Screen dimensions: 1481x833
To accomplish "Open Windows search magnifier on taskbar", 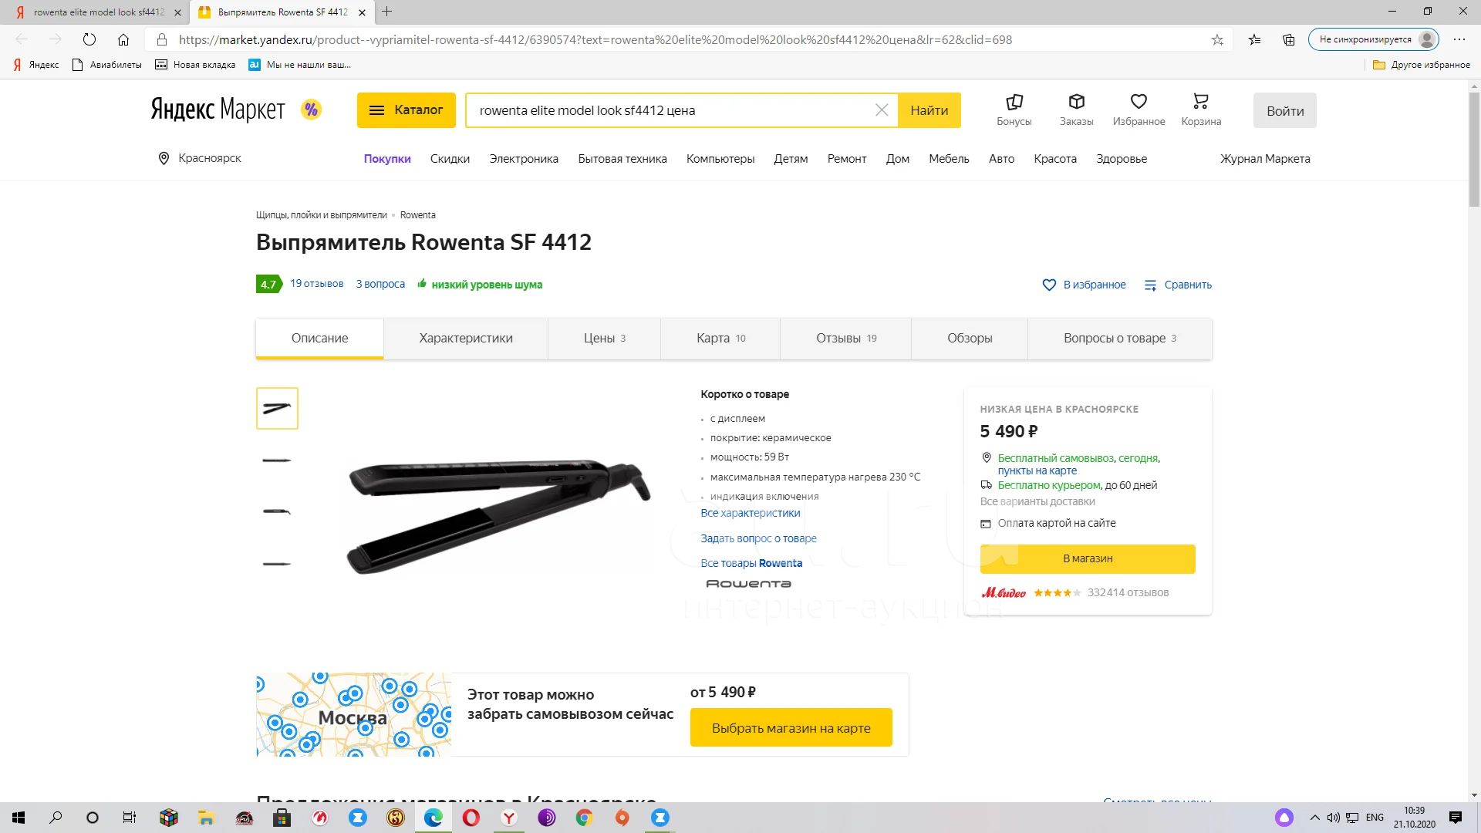I will point(56,818).
